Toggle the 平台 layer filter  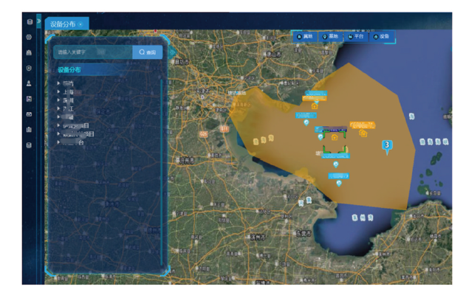356,37
